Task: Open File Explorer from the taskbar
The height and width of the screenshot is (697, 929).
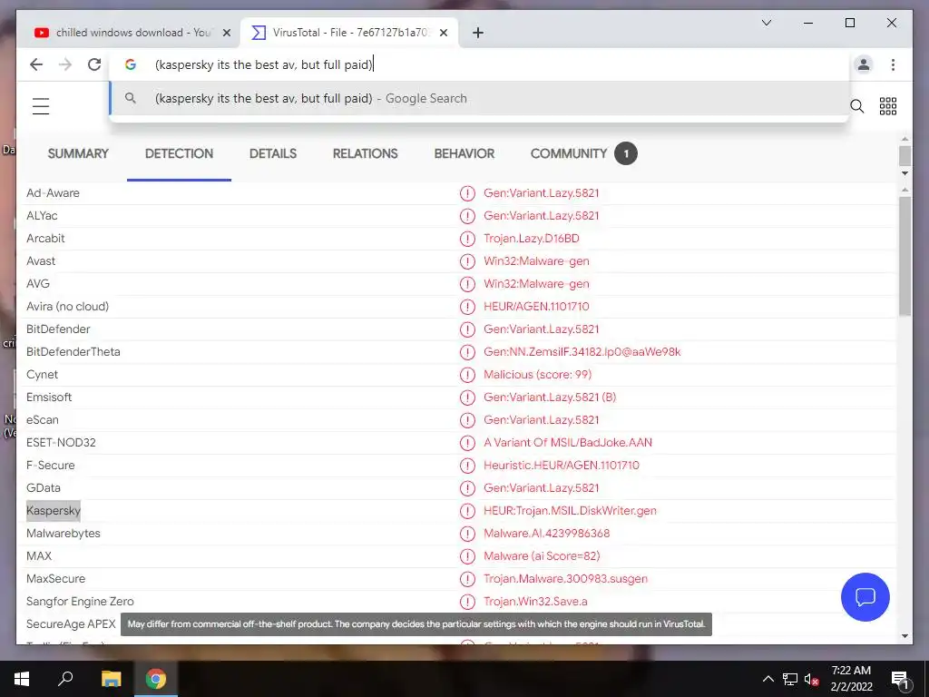Action: point(111,679)
